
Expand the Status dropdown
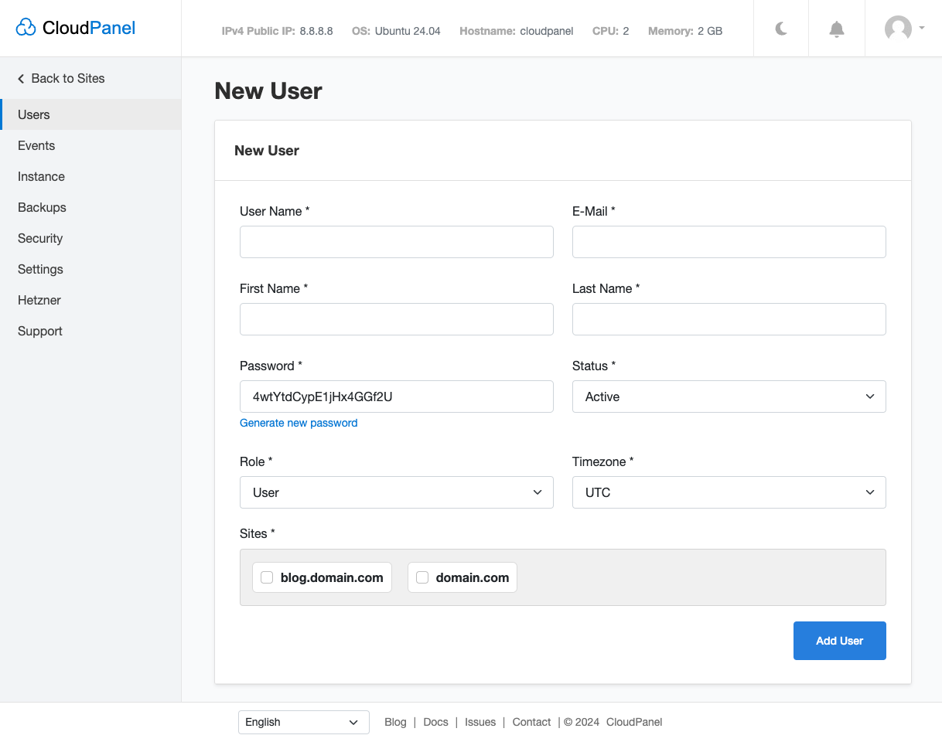[729, 397]
